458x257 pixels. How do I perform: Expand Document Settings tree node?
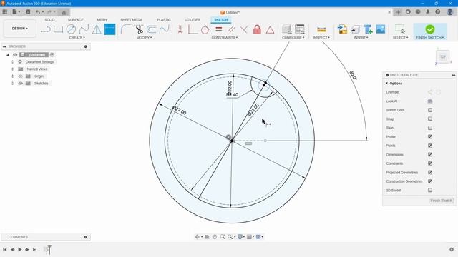tap(13, 62)
